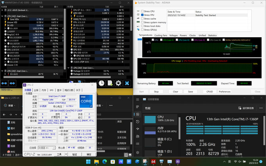This screenshot has width=266, height=166.
Task: Open Explorer recent locations chevron
Action: click(16, 114)
